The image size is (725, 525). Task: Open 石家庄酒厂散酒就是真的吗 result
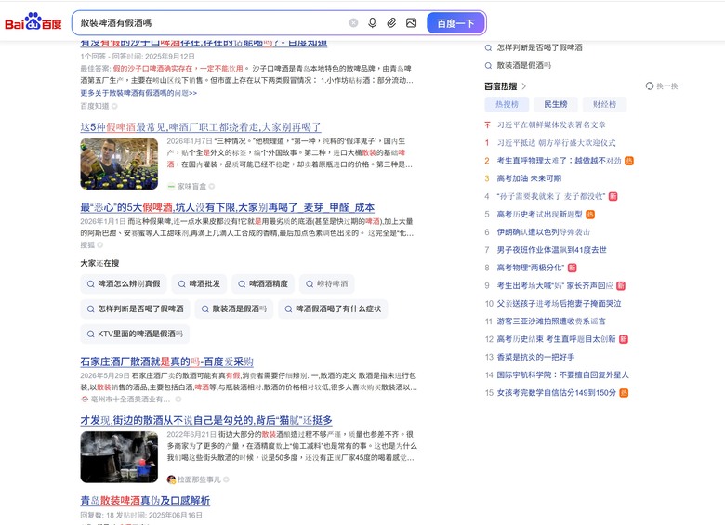[x=166, y=361]
